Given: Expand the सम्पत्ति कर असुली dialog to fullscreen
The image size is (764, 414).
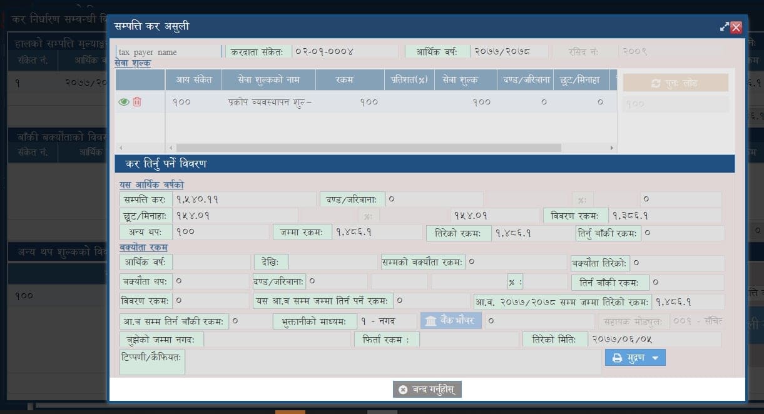Looking at the screenshot, I should pyautogui.click(x=725, y=27).
